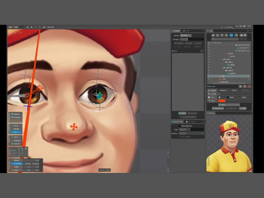Click the Bind button
264x198 pixels.
coord(182,113)
